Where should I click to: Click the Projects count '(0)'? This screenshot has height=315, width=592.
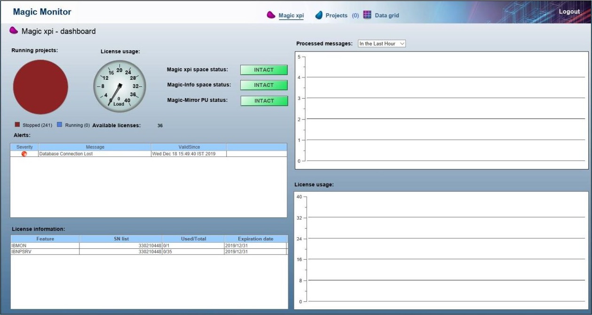click(x=355, y=15)
